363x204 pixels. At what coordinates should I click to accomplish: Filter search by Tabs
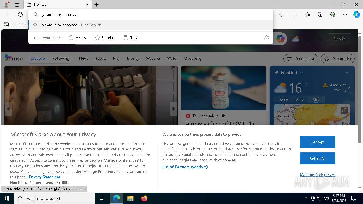(130, 38)
